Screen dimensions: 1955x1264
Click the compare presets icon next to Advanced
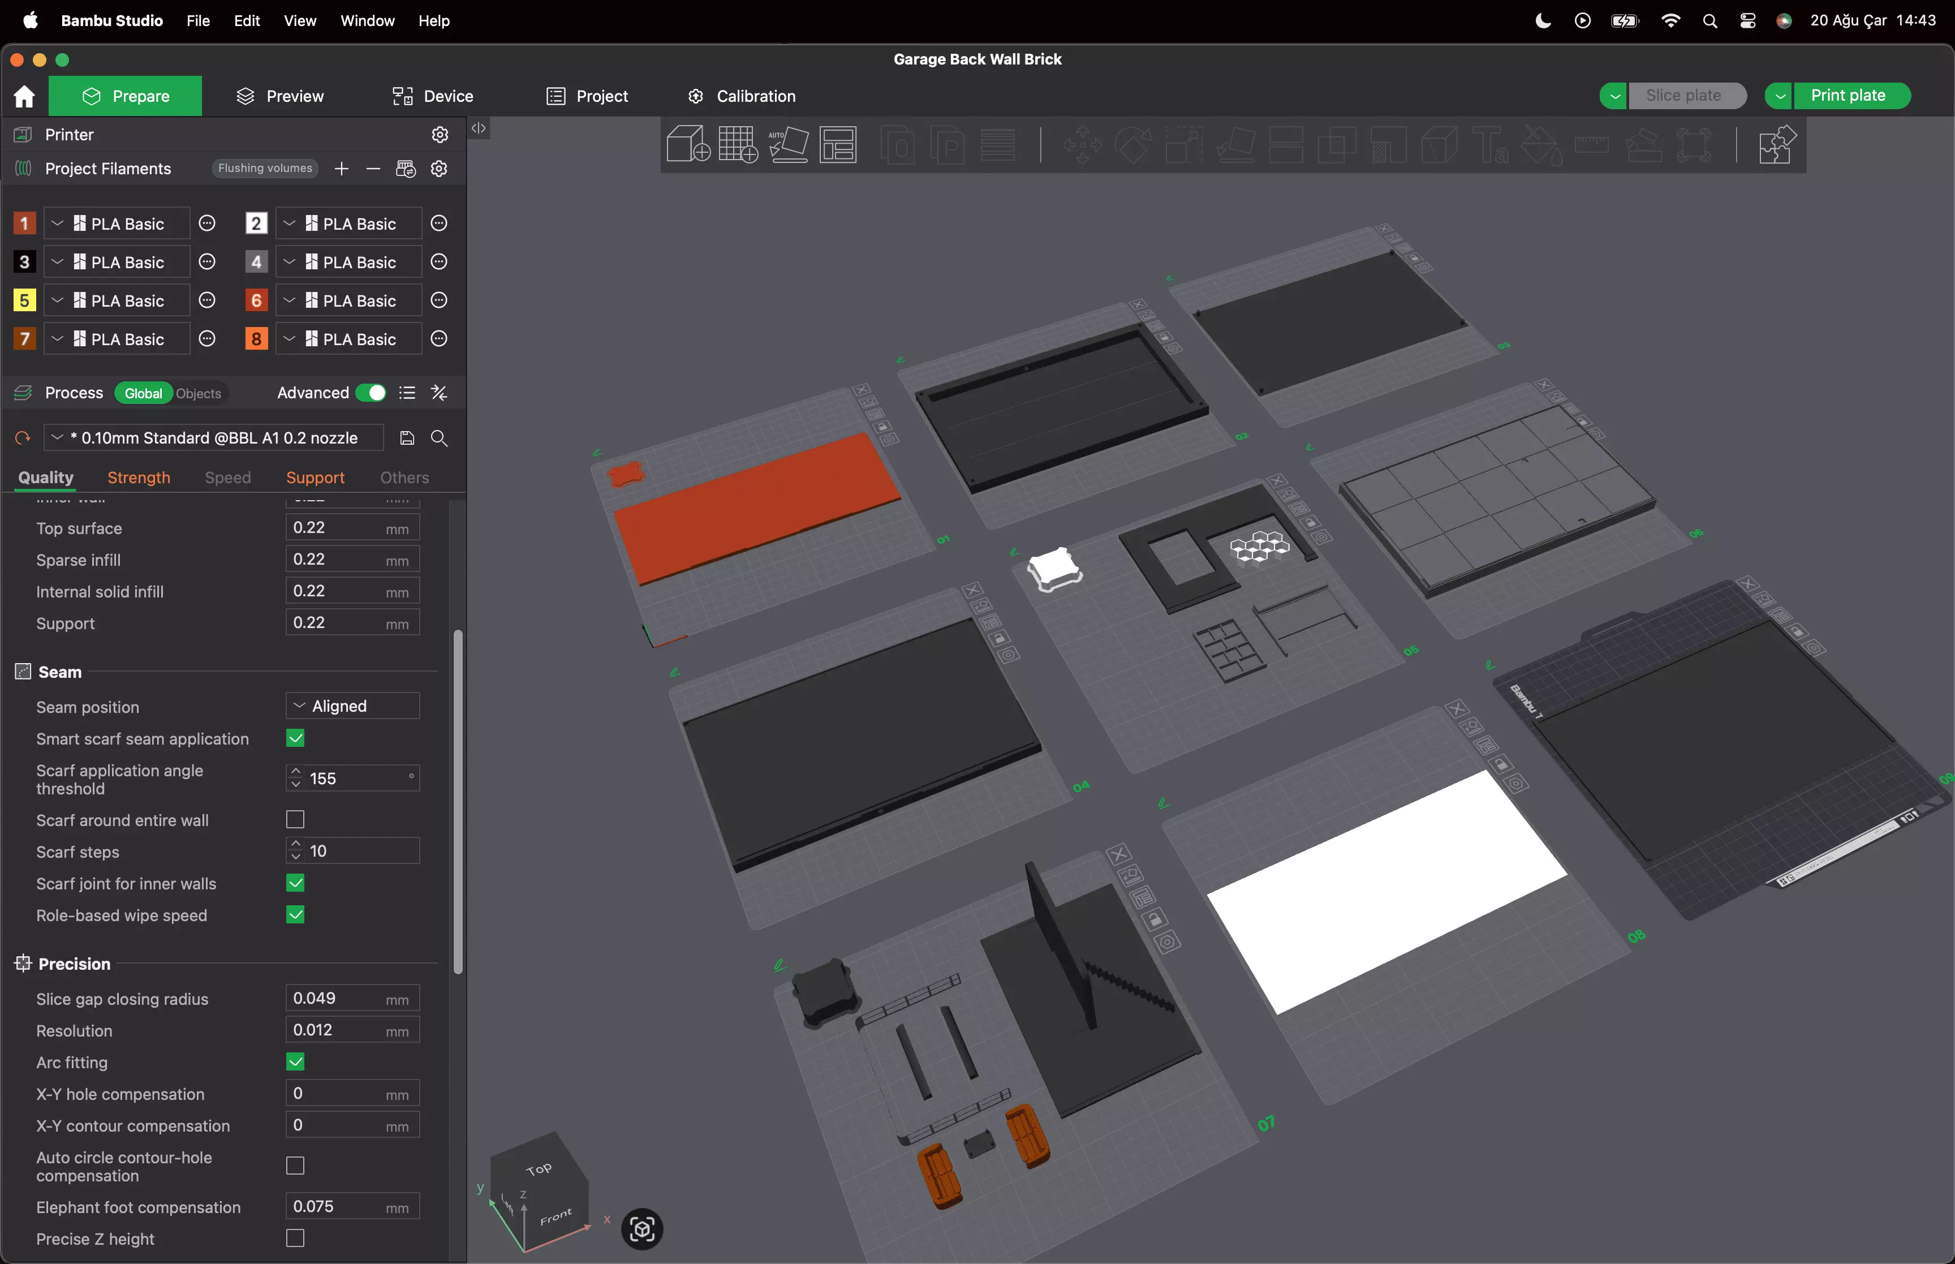tap(439, 393)
